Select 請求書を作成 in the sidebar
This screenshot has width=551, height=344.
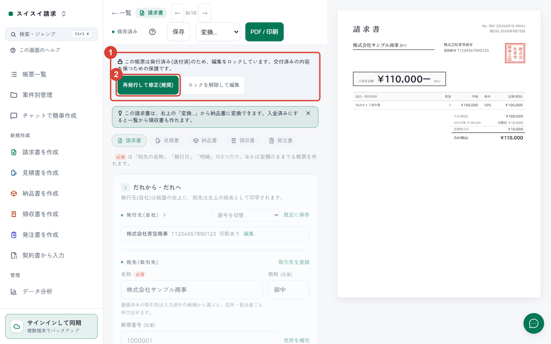(52, 152)
